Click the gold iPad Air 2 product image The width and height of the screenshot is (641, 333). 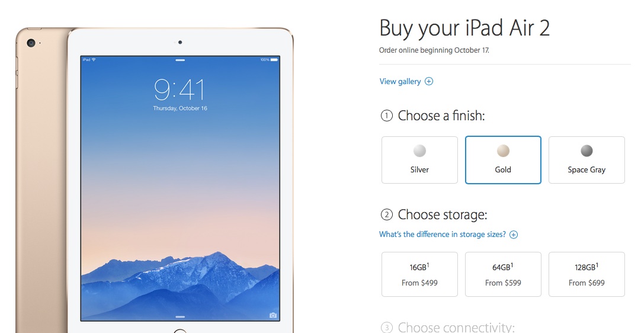[x=155, y=180]
